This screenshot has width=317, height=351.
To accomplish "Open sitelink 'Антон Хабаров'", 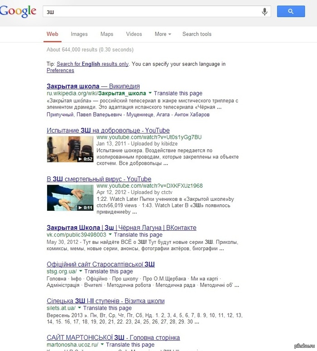I will click(x=192, y=114).
